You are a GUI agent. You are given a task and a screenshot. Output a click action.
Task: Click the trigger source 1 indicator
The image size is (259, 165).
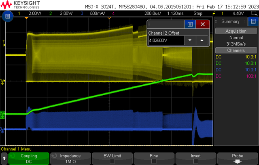(222, 13)
